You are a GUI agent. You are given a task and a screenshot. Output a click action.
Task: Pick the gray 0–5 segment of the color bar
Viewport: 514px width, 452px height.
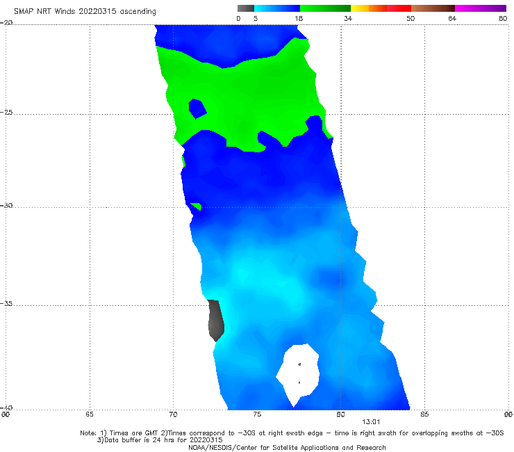point(246,8)
